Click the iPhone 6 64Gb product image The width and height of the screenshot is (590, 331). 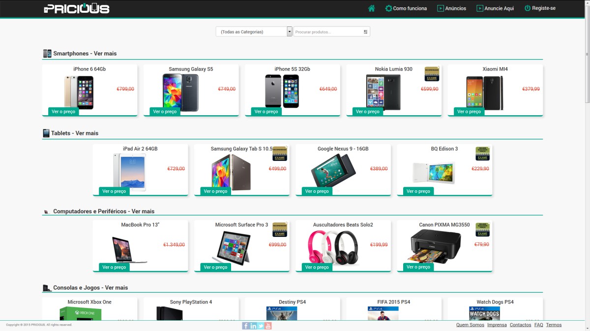[x=79, y=92]
